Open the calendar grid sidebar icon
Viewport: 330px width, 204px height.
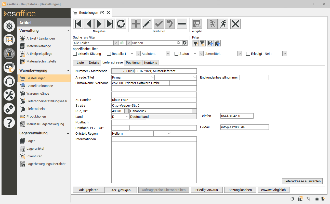(x=9, y=40)
